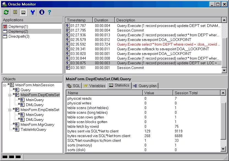Screen dimensions: 229x161
Task: Collapse the MainForm.EmpDataSet tree node
Action: tap(10, 110)
